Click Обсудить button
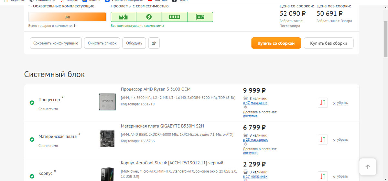Screen dimensions: 388x181 pyautogui.click(x=134, y=43)
